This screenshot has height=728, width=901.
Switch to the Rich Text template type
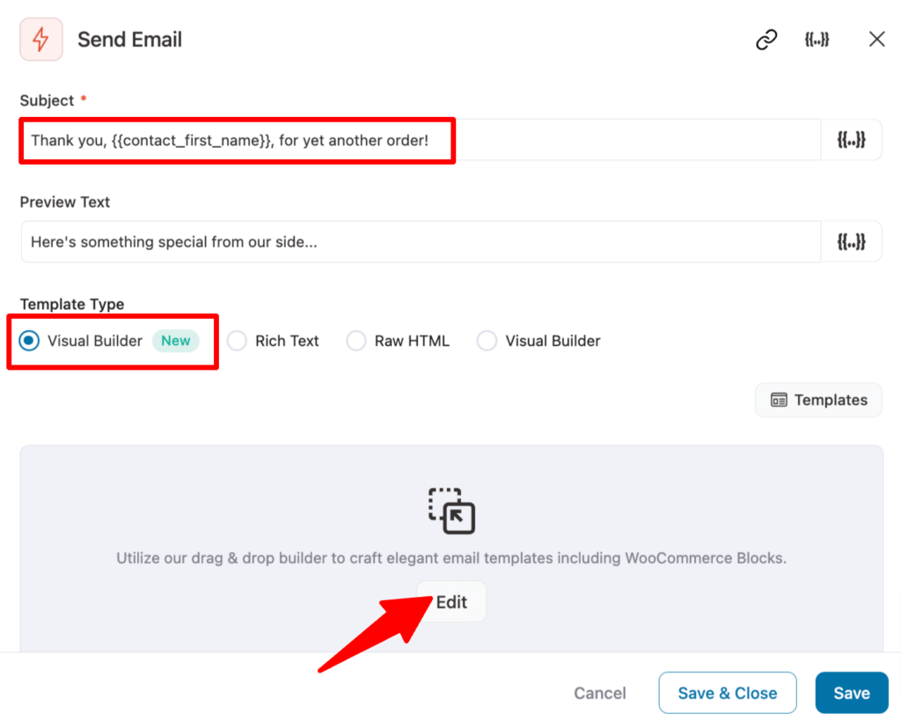point(237,341)
